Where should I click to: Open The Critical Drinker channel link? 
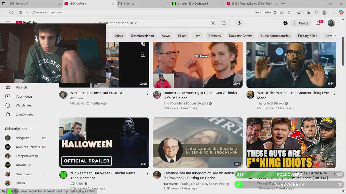(271, 103)
